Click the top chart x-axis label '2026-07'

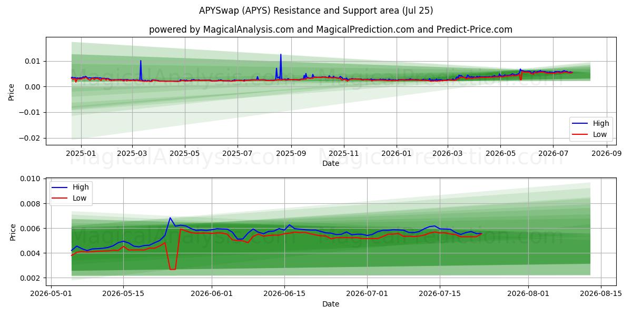553,153
